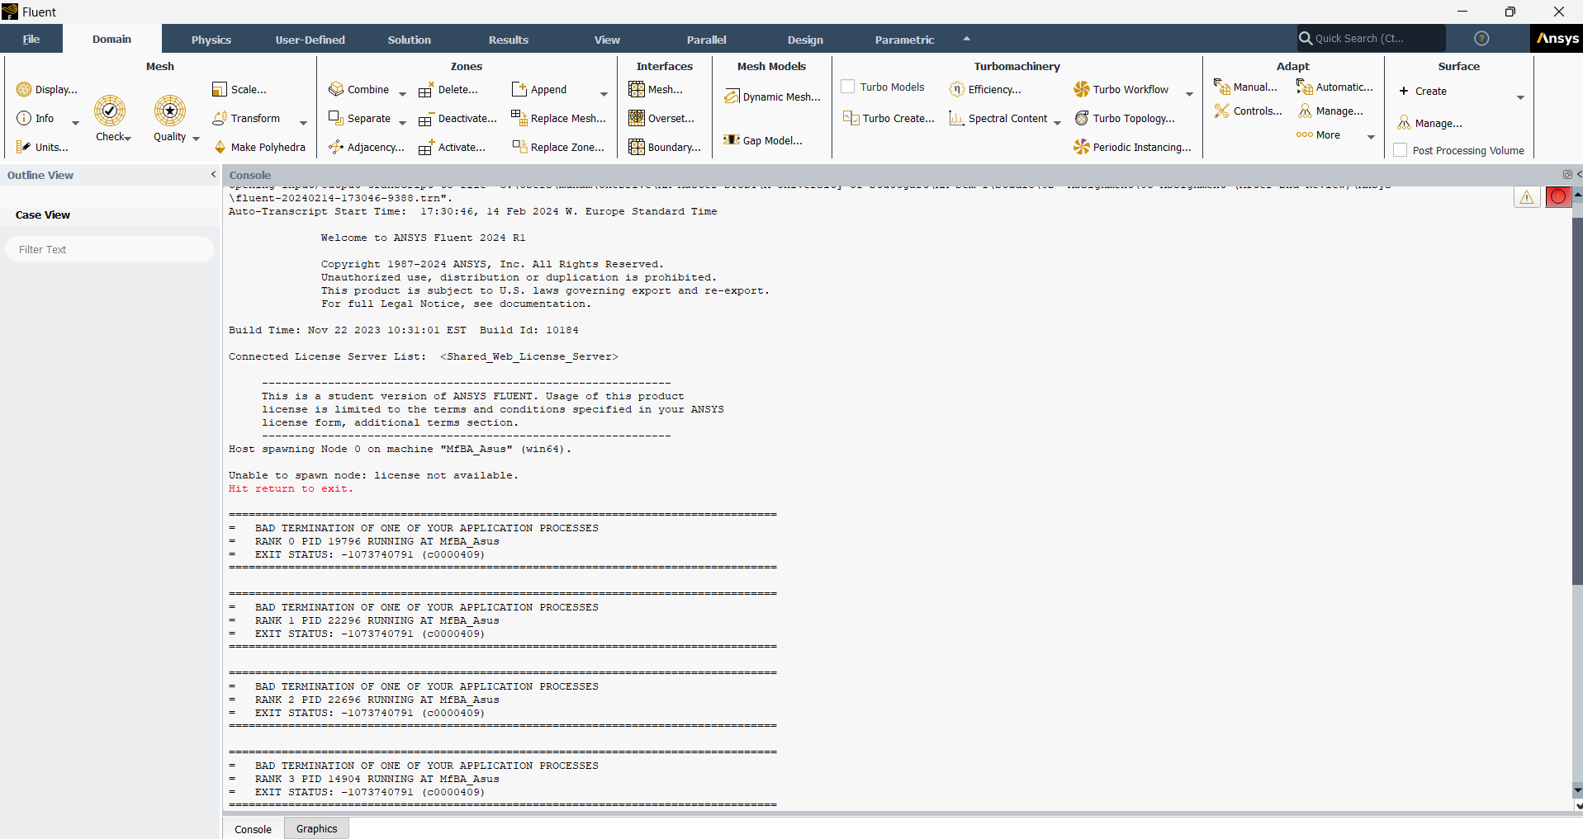Image resolution: width=1583 pixels, height=839 pixels.
Task: Click the mesh Info icon
Action: (24, 118)
